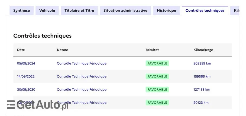Click the 30/09/2020 date entry
The image size is (246, 116).
[x=26, y=90]
